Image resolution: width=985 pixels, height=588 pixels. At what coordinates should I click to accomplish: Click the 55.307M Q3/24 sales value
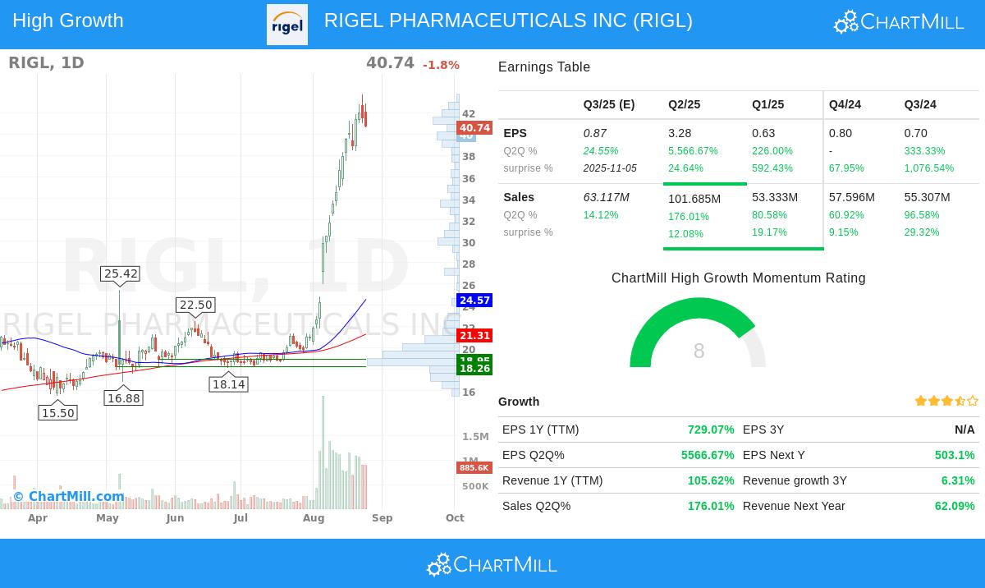928,197
